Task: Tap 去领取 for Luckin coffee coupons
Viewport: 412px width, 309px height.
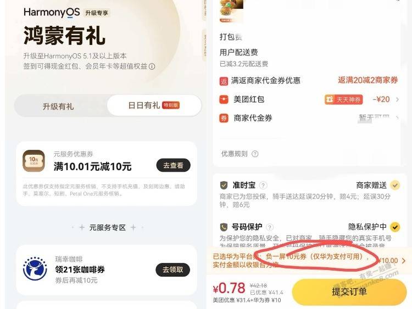Action: pyautogui.click(x=172, y=269)
